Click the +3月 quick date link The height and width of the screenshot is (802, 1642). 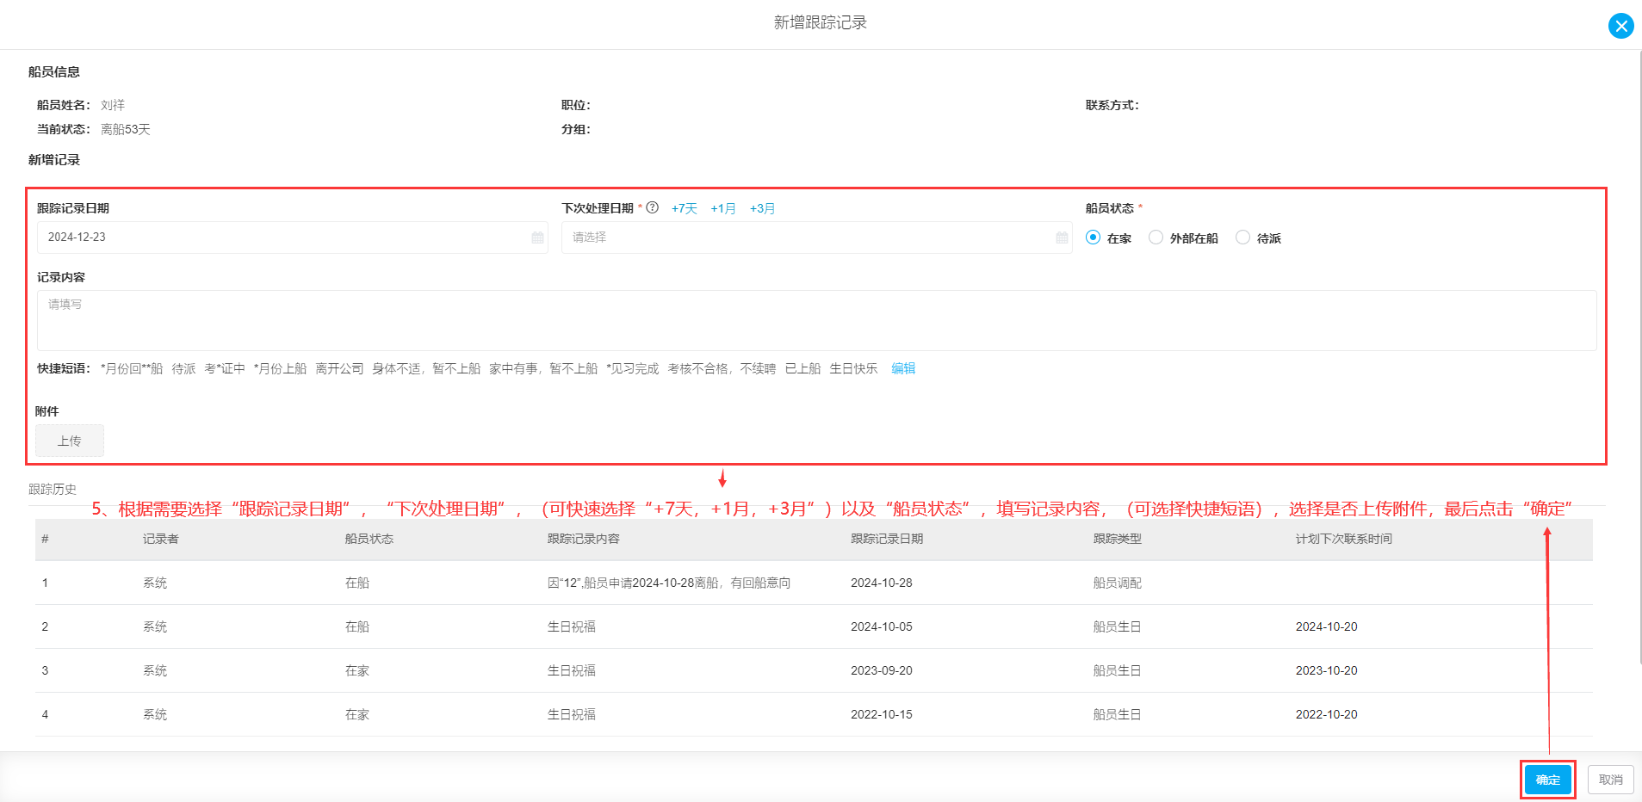pos(763,208)
